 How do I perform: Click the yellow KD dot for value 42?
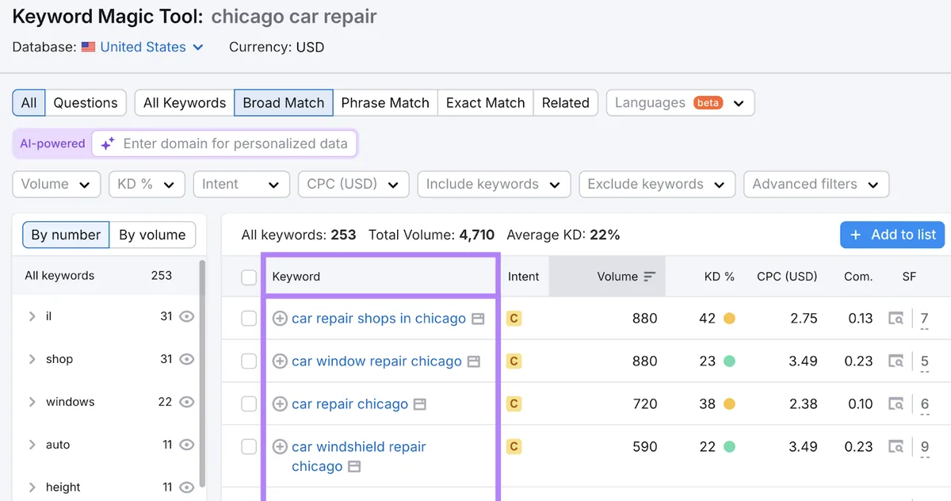point(729,319)
